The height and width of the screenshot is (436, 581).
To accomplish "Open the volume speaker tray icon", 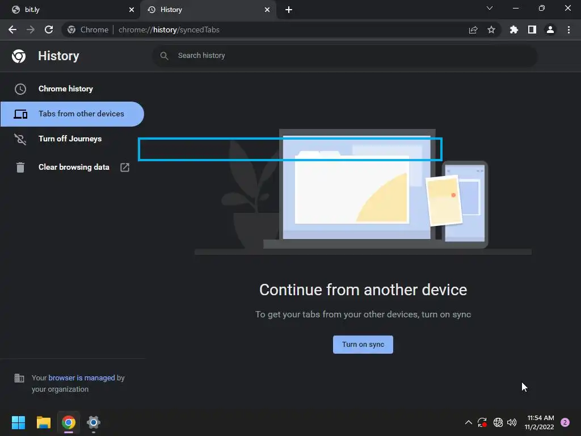I will (512, 422).
